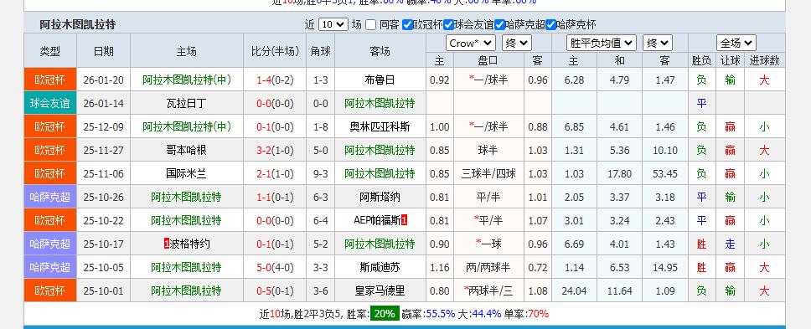Image resolution: width=811 pixels, height=329 pixels.
Task: Click handicap *两球半/三 in 皇家马德里 row
Action: point(488,290)
